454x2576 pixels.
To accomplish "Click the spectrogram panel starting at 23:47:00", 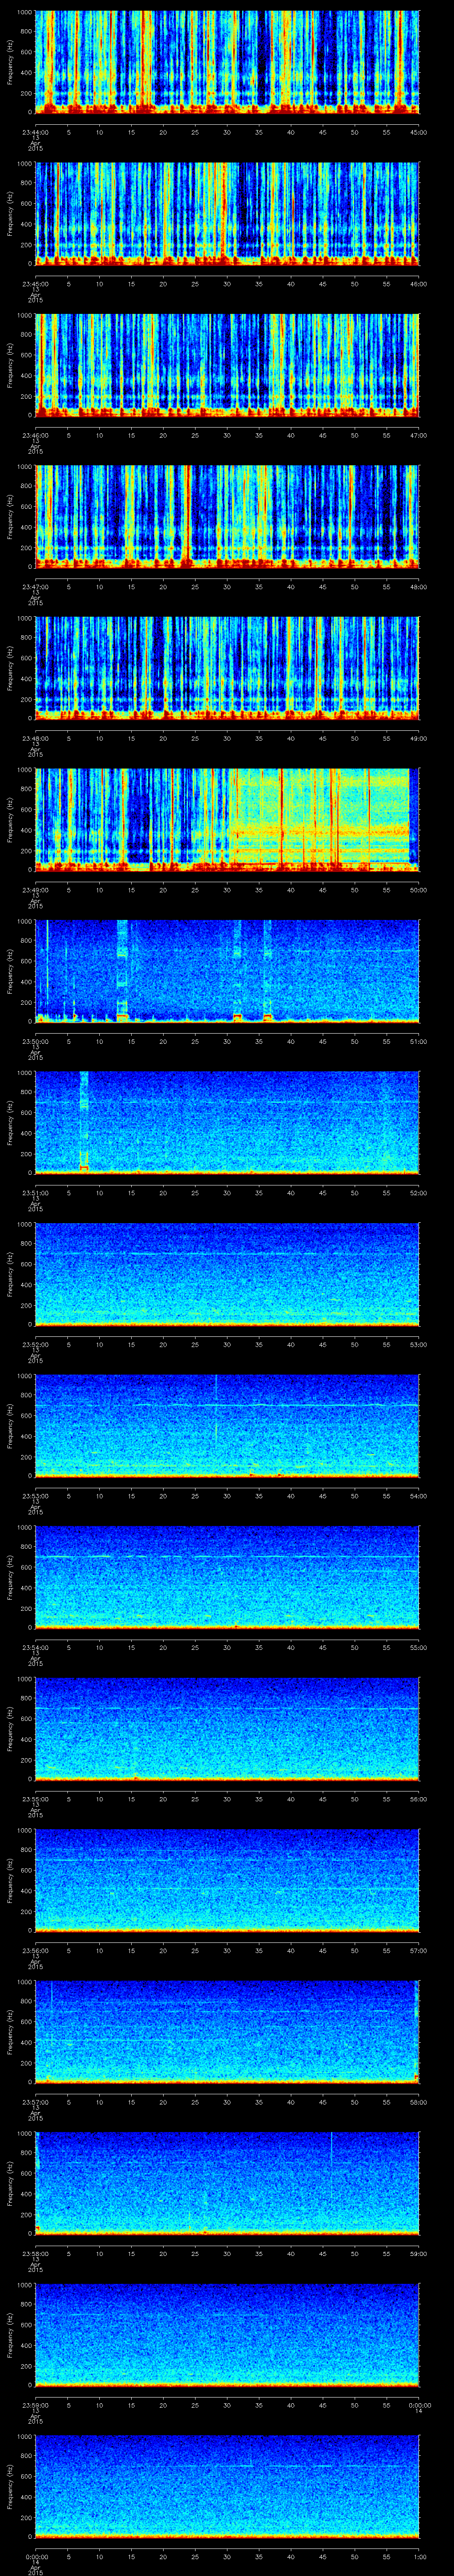I will [x=227, y=517].
